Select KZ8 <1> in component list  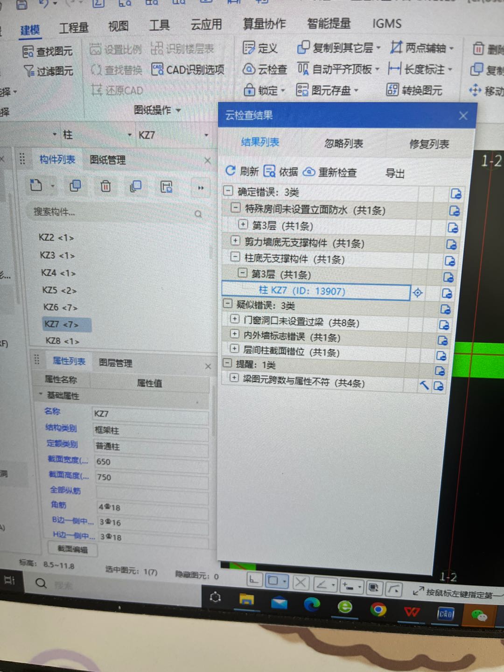63,341
